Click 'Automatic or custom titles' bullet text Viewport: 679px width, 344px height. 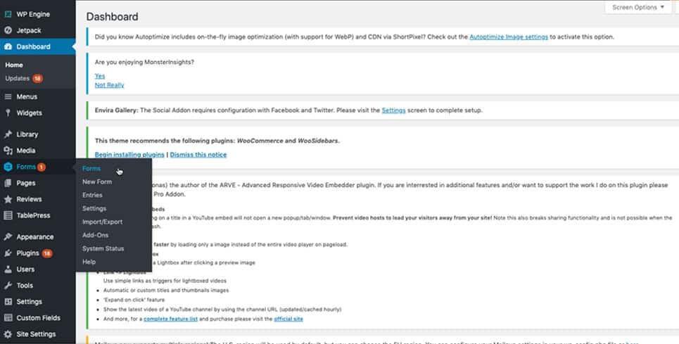(166, 291)
